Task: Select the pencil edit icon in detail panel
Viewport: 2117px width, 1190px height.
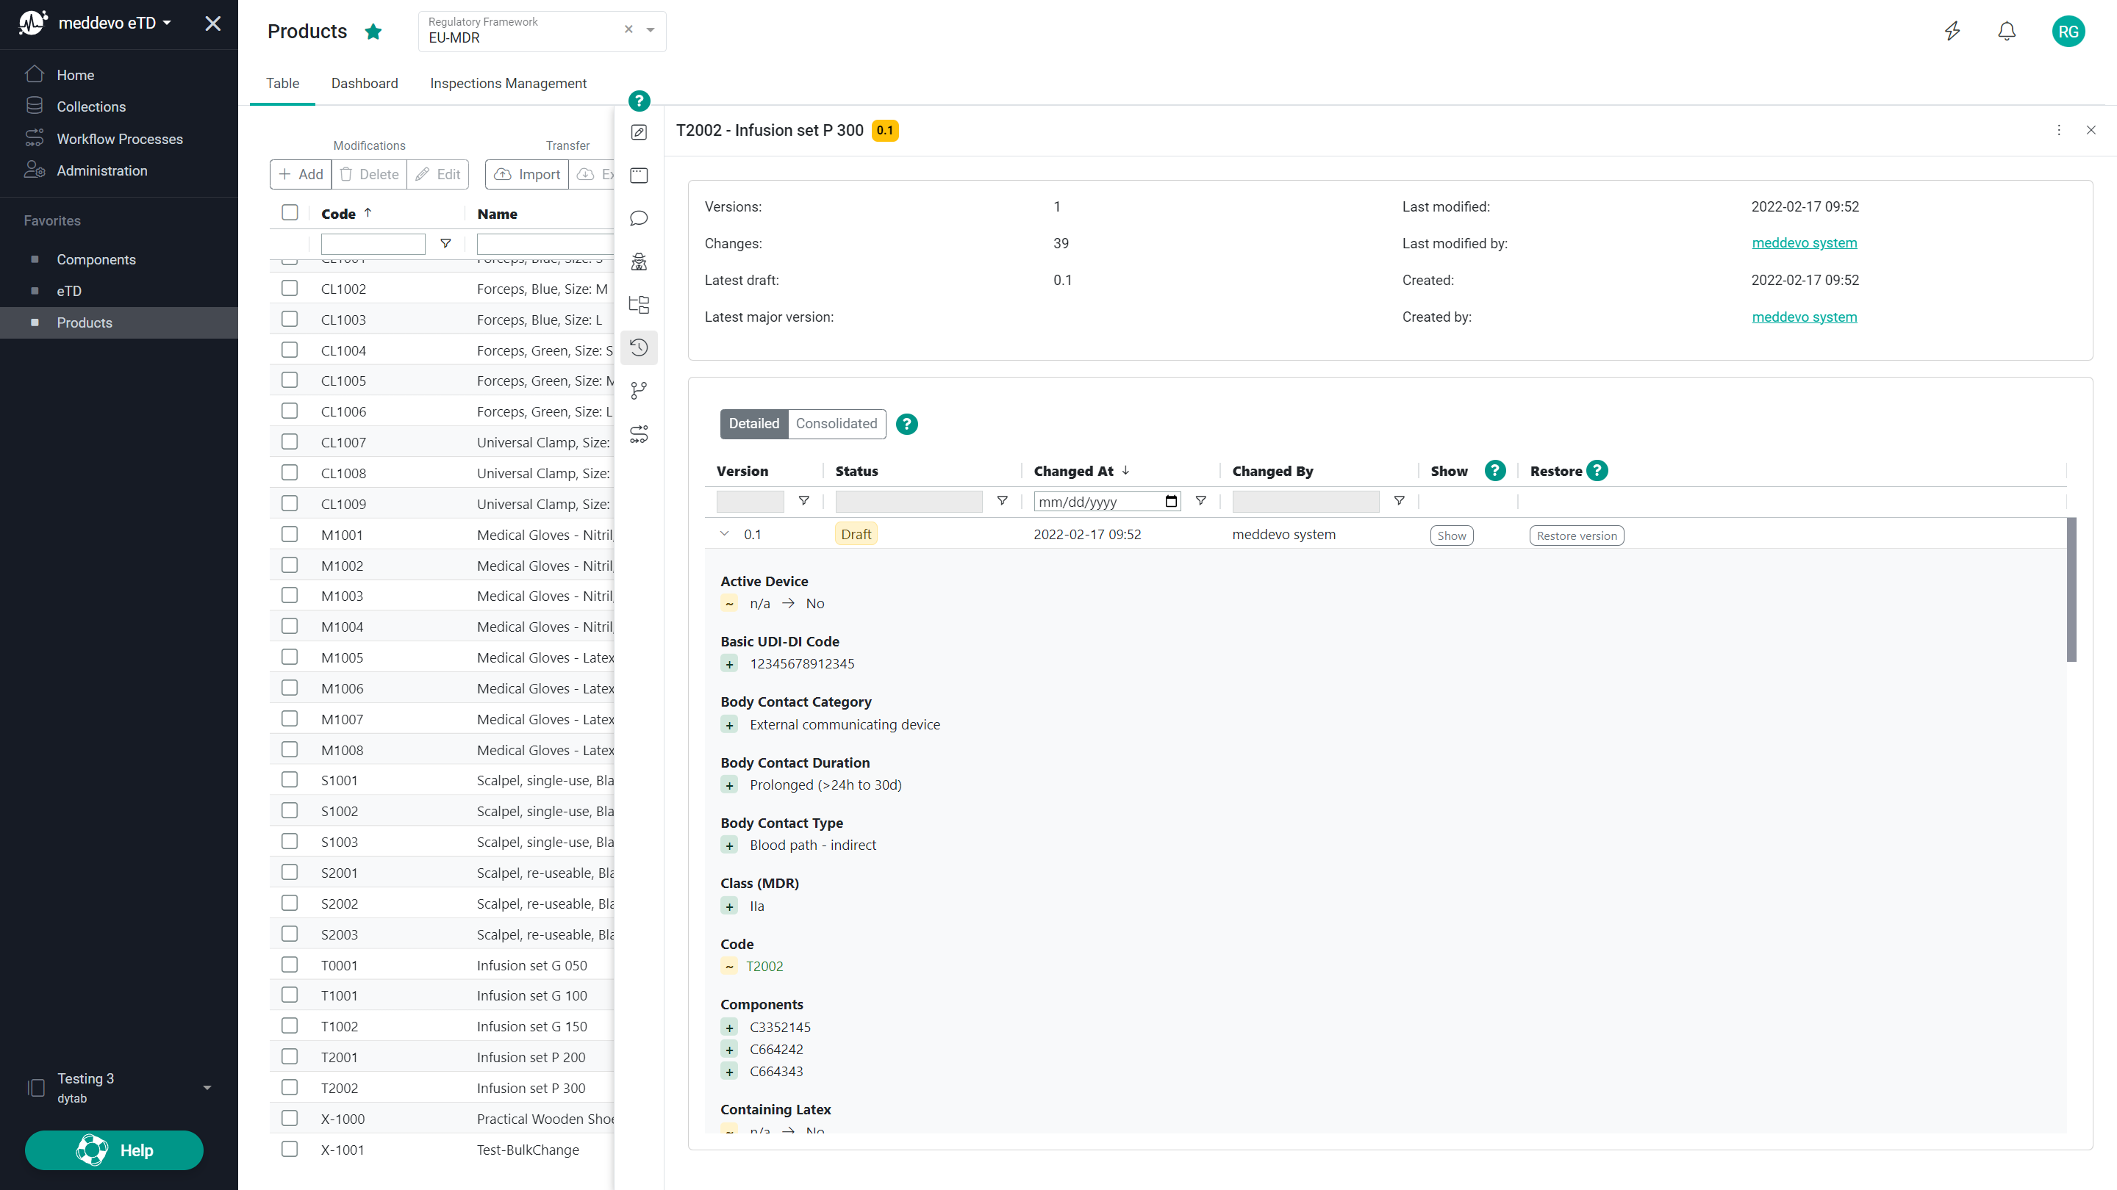Action: [639, 132]
